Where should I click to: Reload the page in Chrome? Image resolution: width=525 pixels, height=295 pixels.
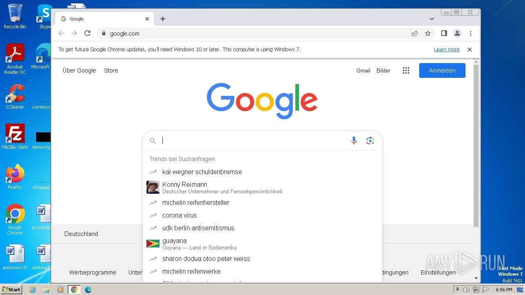click(x=87, y=34)
